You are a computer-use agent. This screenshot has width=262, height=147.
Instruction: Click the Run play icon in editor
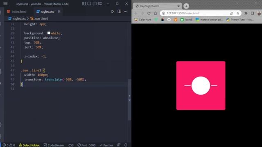coord(113,11)
